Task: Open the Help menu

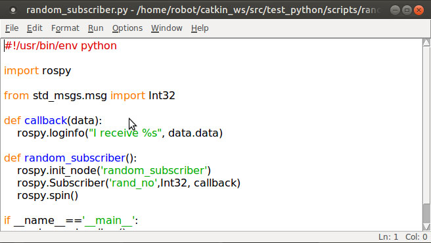Action: coord(200,28)
